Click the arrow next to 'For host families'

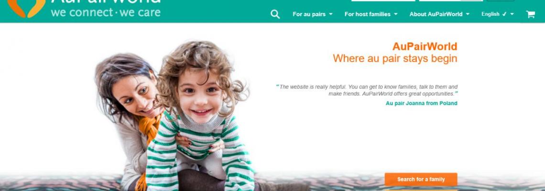click(x=395, y=14)
